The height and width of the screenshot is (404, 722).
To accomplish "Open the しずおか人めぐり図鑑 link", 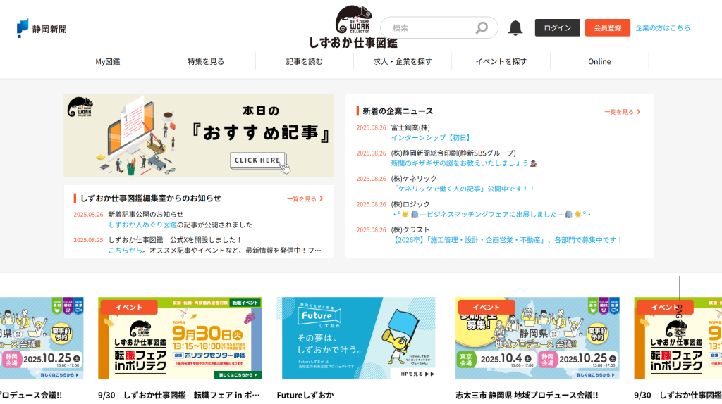I will coord(142,225).
